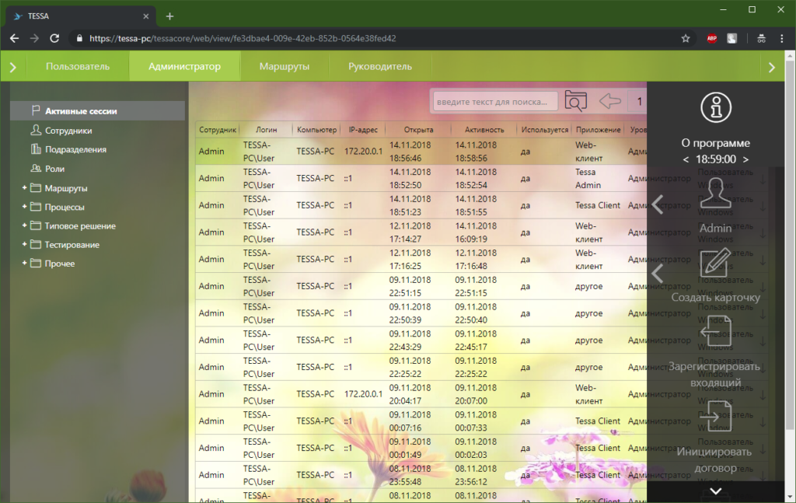
Task: Switch to the Руководитель tab
Action: (x=379, y=67)
